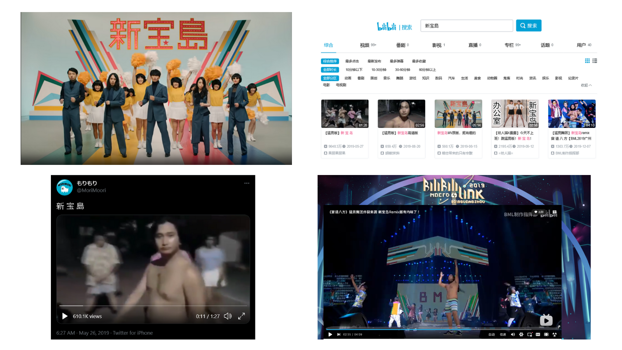The image size is (622, 350).
Task: Collapse the filter area with 收起
Action: pyautogui.click(x=586, y=85)
